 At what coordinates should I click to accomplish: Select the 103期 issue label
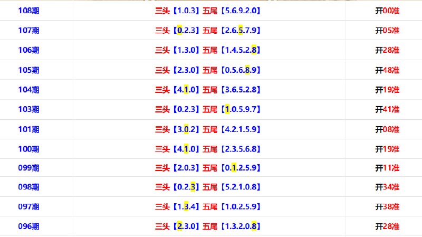click(x=28, y=109)
